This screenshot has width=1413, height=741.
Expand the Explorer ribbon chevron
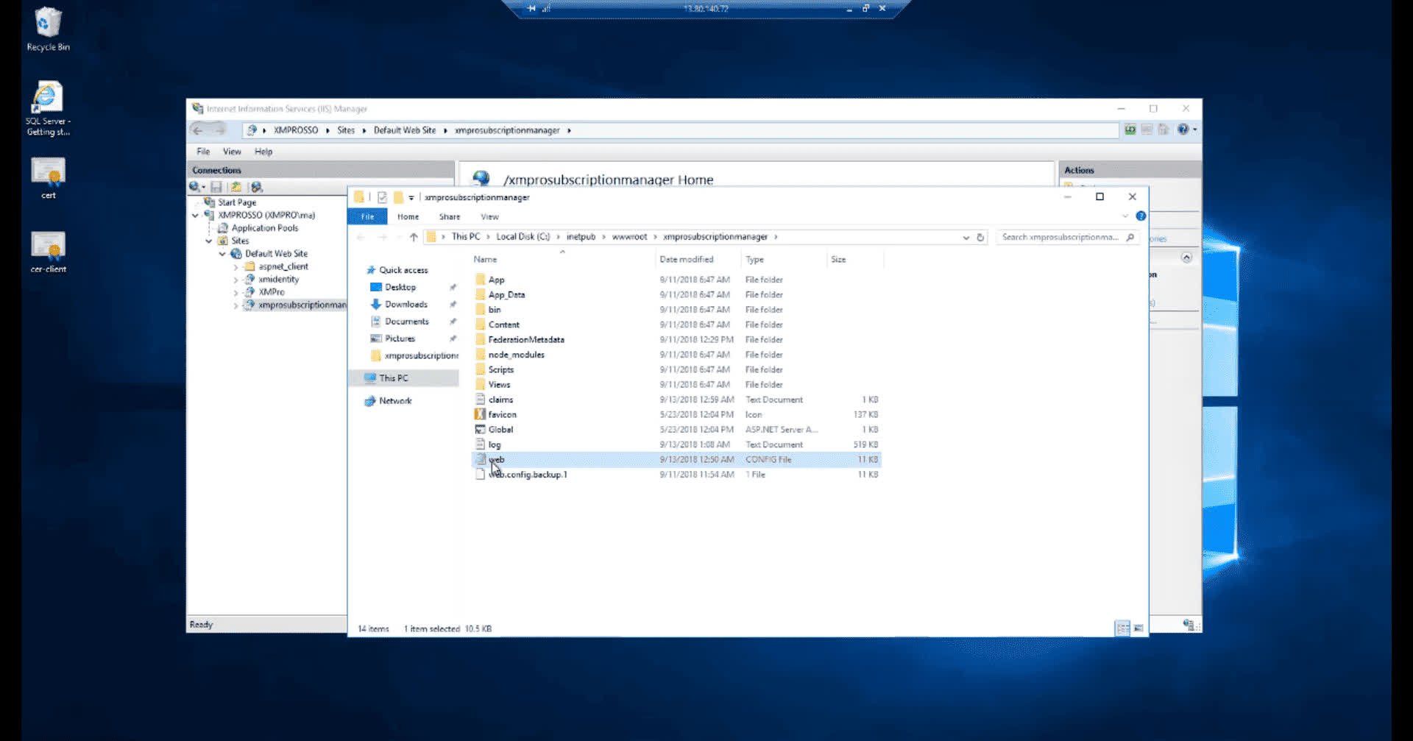coord(1125,216)
